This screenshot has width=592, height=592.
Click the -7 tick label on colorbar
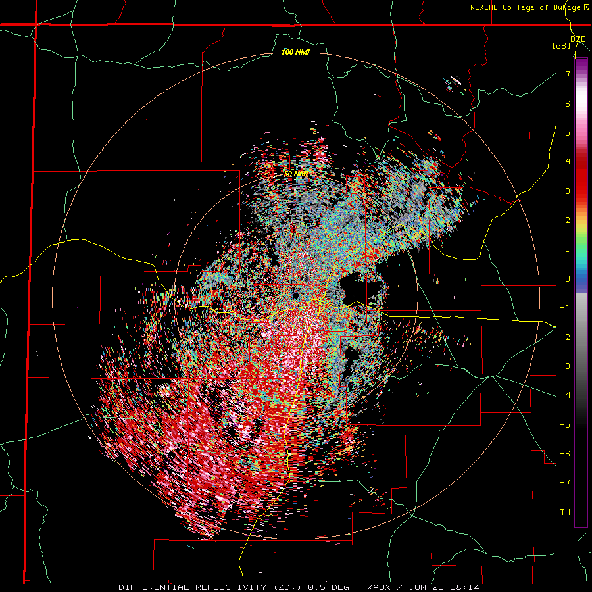click(x=565, y=483)
